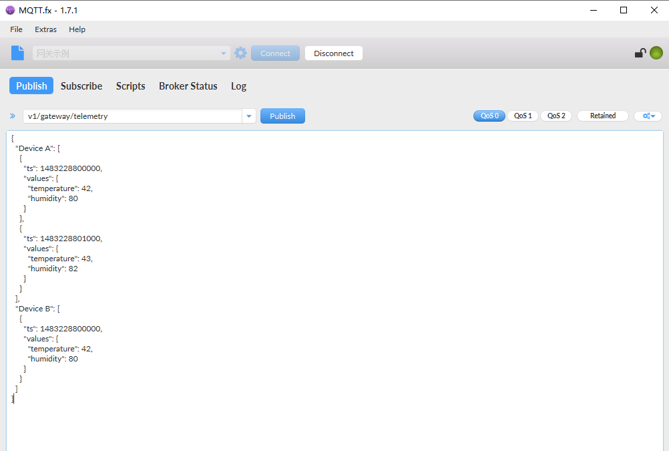Maximize the MQTT.fx window
Viewport: 669px width, 451px height.
(624, 10)
